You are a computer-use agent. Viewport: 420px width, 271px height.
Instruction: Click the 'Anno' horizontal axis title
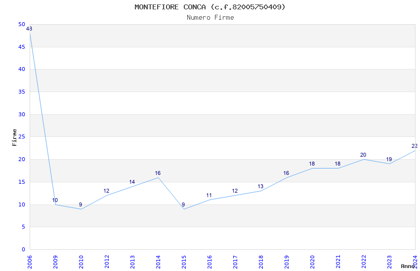click(x=408, y=266)
